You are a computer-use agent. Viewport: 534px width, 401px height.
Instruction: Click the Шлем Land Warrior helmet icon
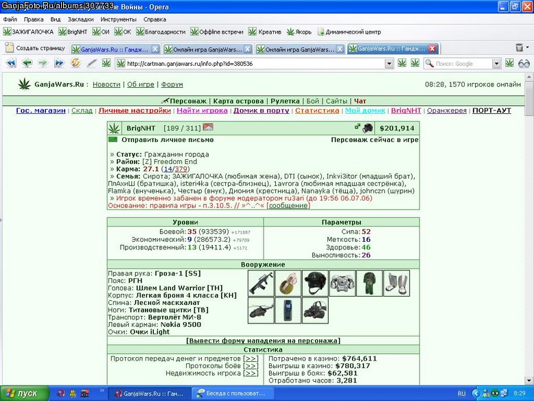click(315, 283)
